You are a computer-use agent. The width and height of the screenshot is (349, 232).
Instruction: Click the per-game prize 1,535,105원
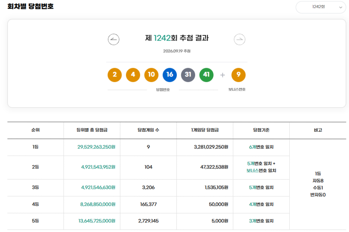[217, 187]
